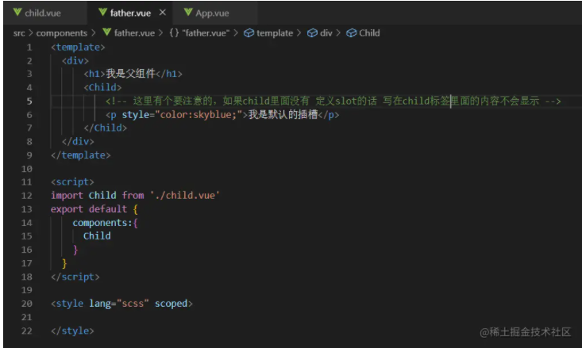Switch to the child.vue tab

pyautogui.click(x=43, y=13)
